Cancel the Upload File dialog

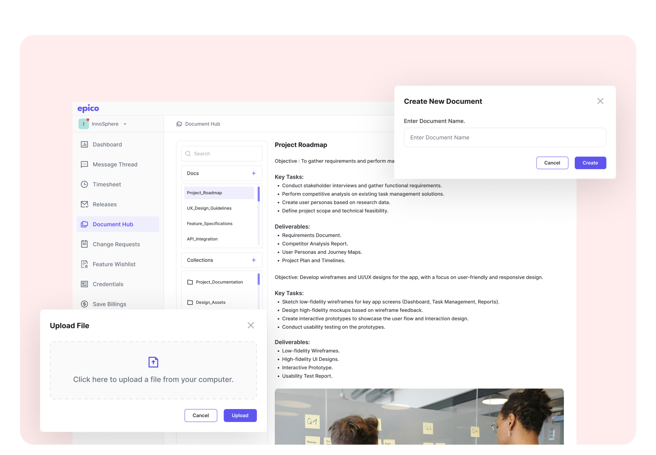pos(201,416)
